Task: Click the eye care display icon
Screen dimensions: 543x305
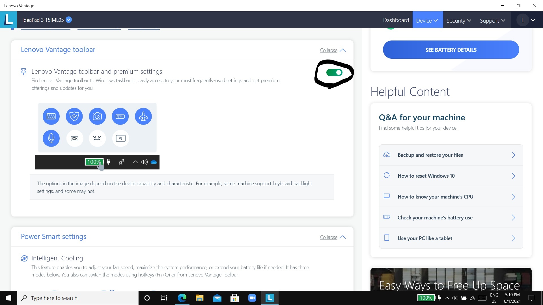Action: pyautogui.click(x=51, y=116)
